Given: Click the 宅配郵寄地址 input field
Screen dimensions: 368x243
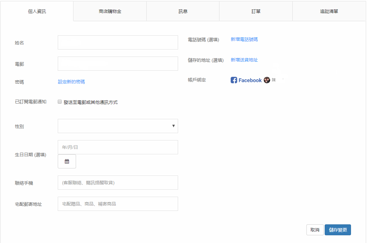Looking at the screenshot, I should tap(118, 204).
